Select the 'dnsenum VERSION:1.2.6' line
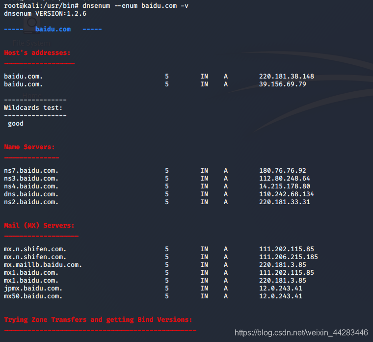 coord(45,14)
